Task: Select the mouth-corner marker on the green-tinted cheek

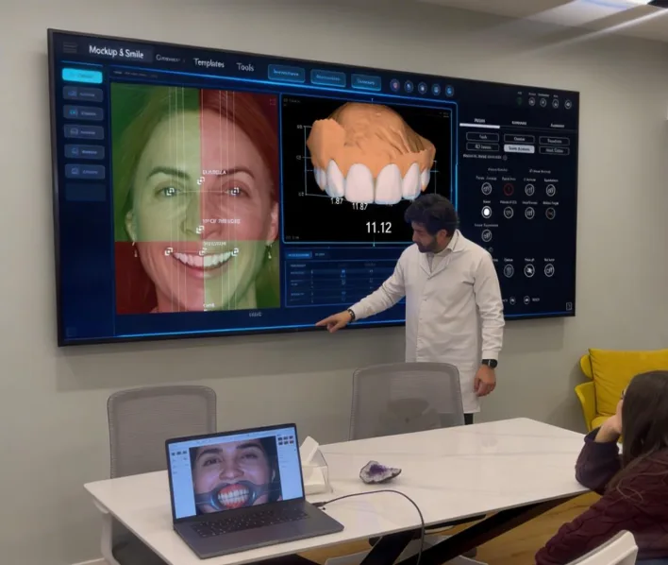Action: click(x=235, y=252)
